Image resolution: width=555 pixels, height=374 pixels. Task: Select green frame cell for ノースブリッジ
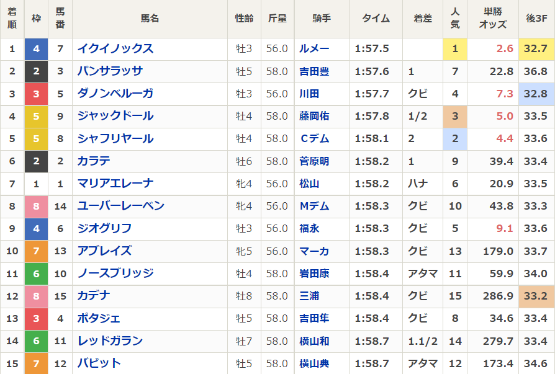click(36, 274)
